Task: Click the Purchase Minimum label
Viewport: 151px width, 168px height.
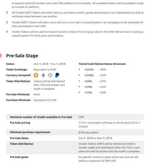Action: click(x=19, y=100)
